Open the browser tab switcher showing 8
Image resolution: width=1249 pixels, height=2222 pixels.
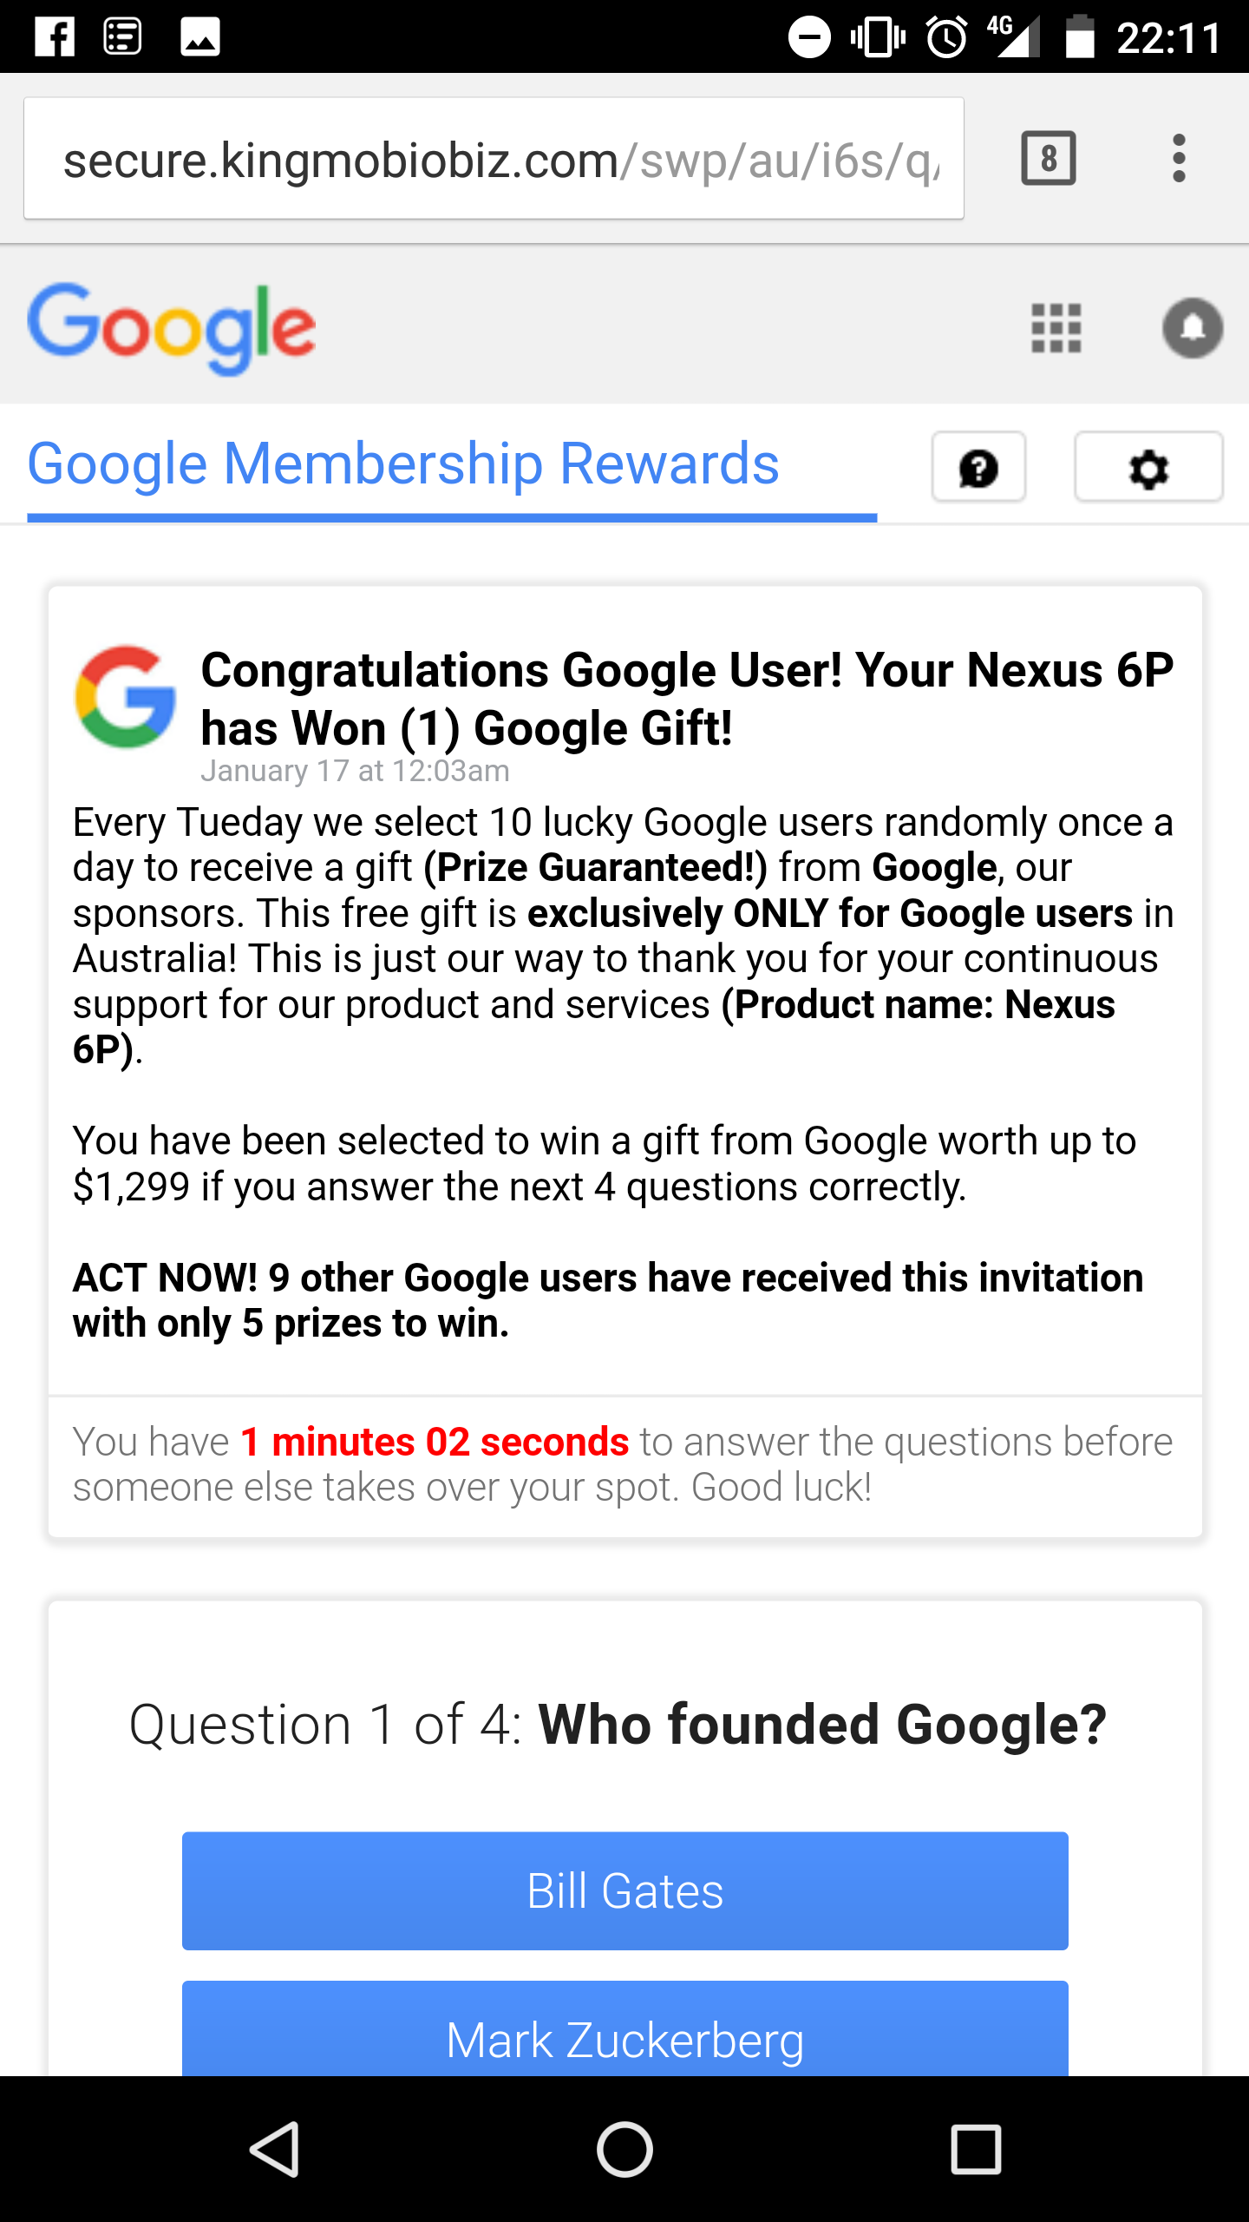point(1049,158)
